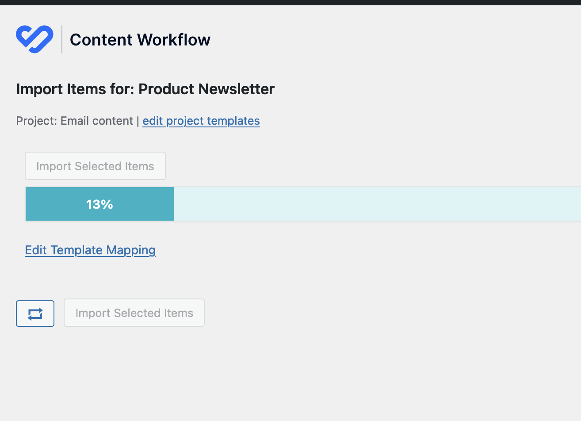Open the edit project templates link

click(x=201, y=121)
